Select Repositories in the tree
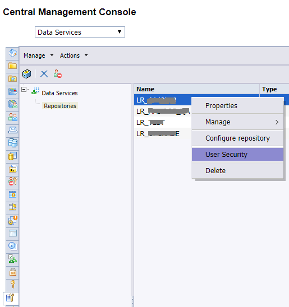Image resolution: width=289 pixels, height=307 pixels. click(60, 106)
